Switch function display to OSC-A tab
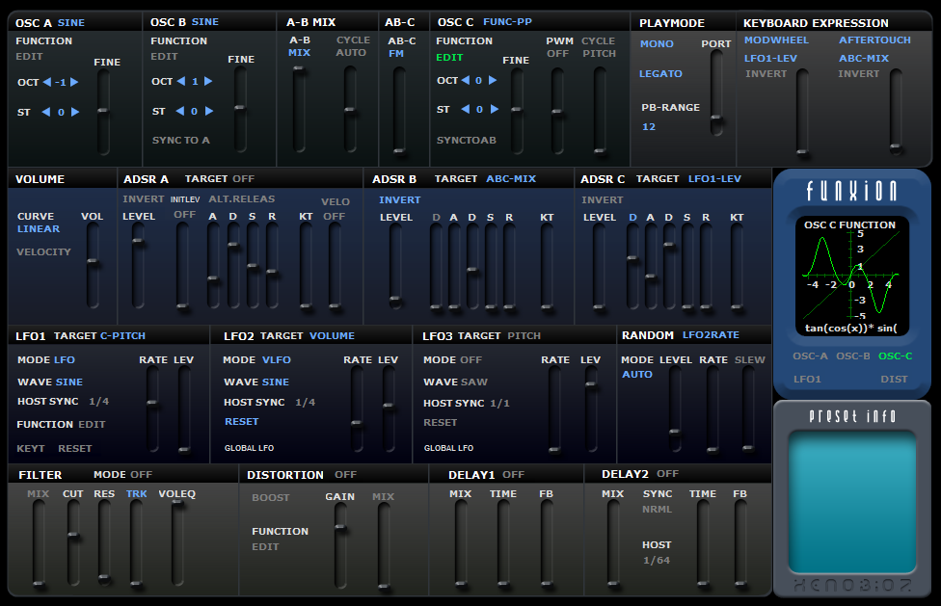Screen dimensions: 941x606 coord(810,356)
